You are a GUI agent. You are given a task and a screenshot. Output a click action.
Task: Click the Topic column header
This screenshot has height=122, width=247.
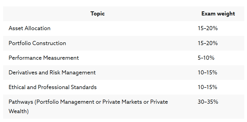(x=98, y=14)
